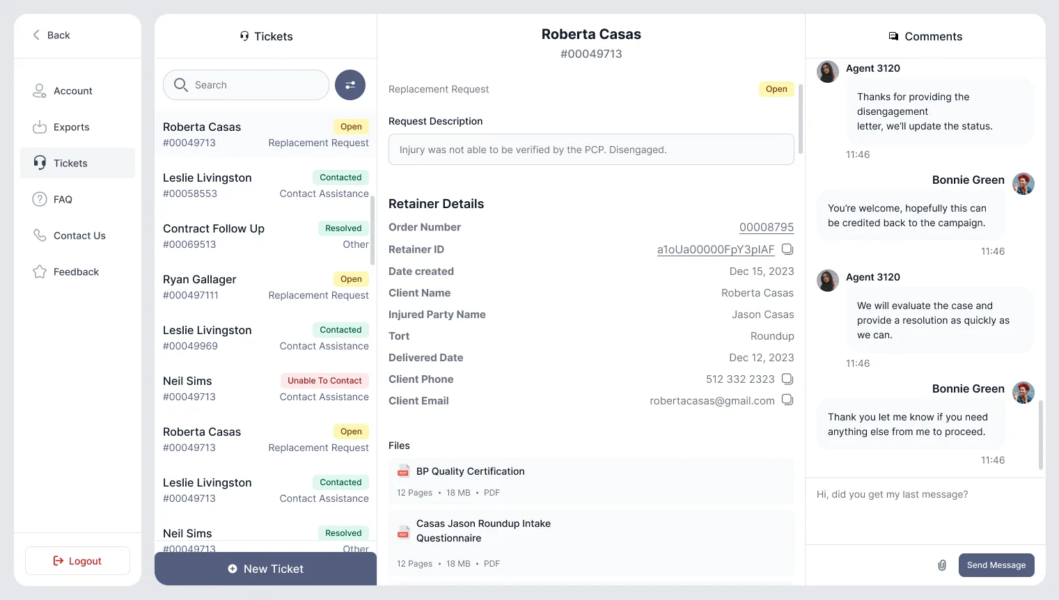Copy the Retainer ID

(787, 249)
